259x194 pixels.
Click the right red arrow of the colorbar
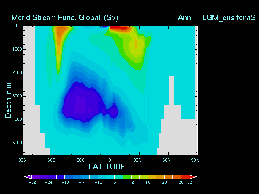click(194, 177)
